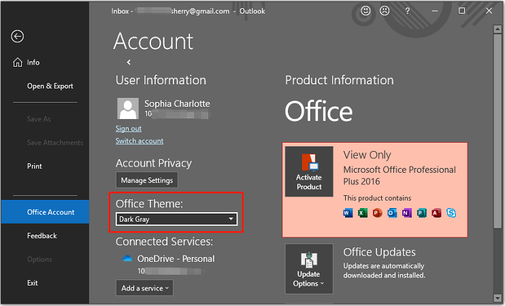This screenshot has width=505, height=306.
Task: Open the Update Options dropdown button
Action: point(309,269)
